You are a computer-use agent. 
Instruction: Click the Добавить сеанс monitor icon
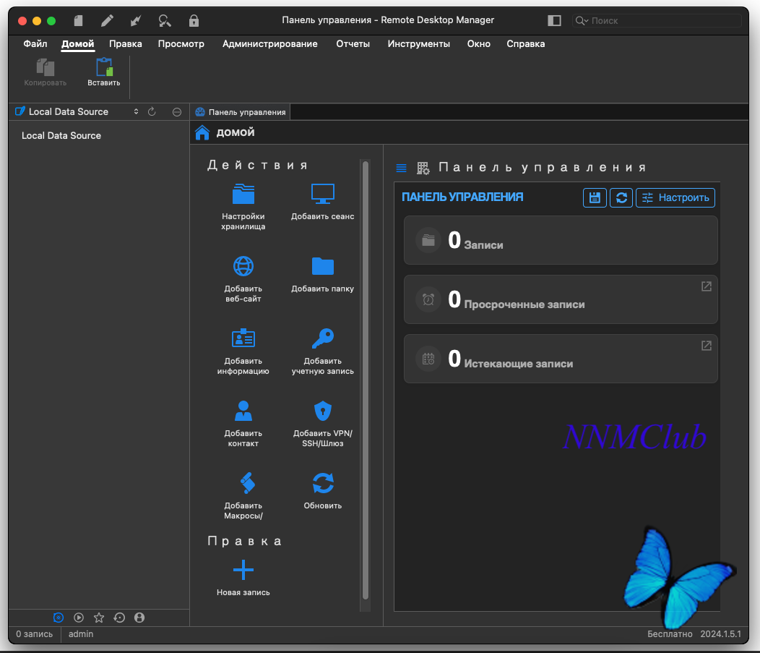(x=322, y=194)
